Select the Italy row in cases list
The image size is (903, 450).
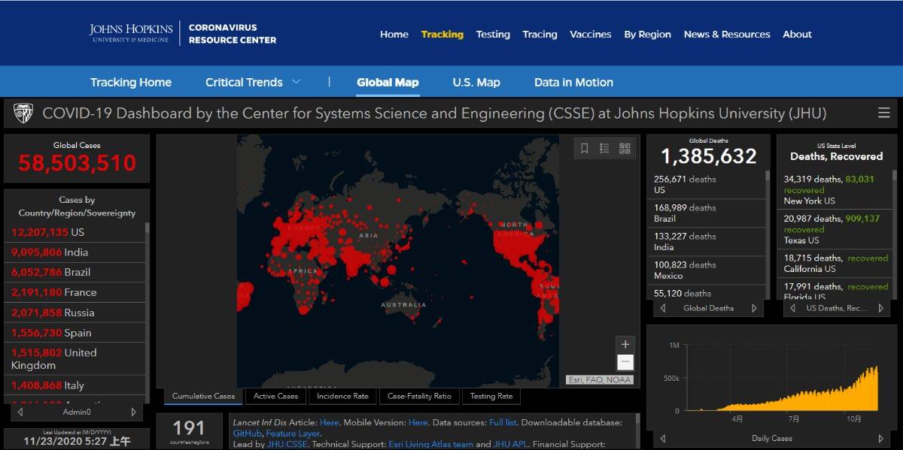click(x=75, y=385)
